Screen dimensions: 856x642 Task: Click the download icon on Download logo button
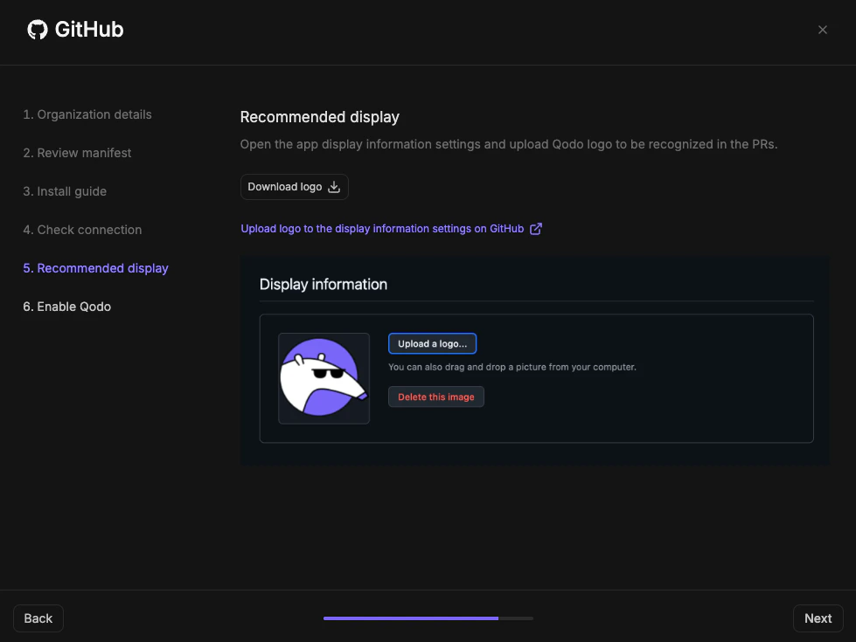(333, 186)
